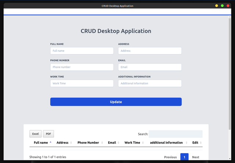235x163 pixels.
Task: Maximize window with green button
Action: [x=222, y=6]
